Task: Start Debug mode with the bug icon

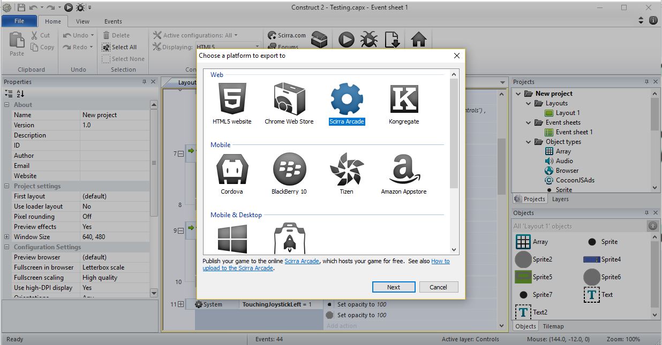Action: 368,39
